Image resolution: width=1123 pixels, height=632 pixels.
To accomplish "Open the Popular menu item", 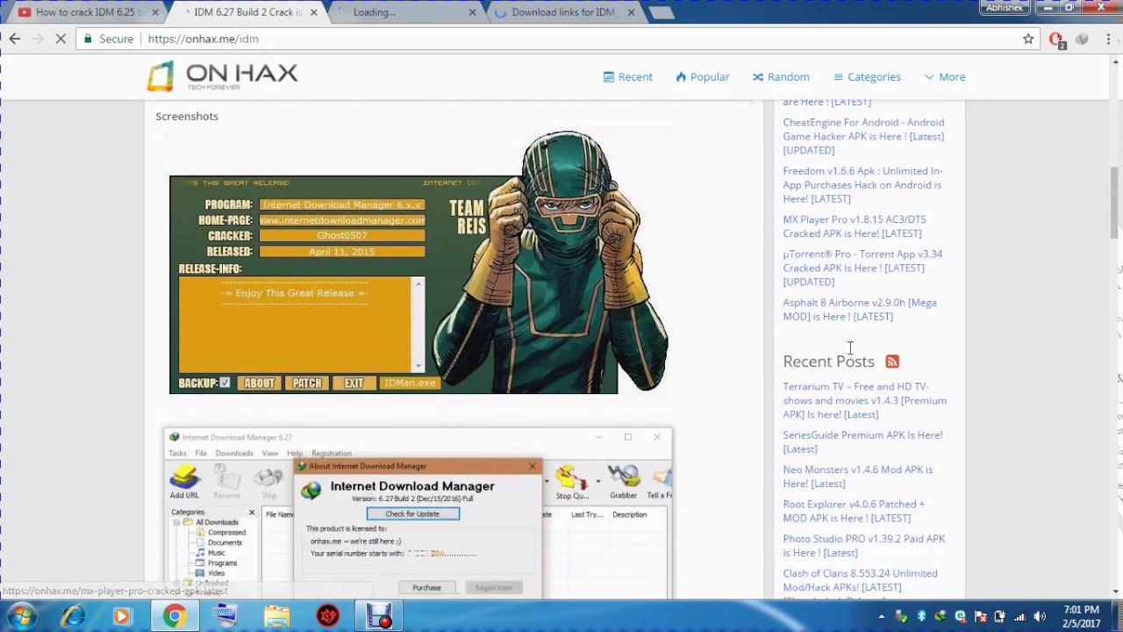I will pyautogui.click(x=702, y=76).
